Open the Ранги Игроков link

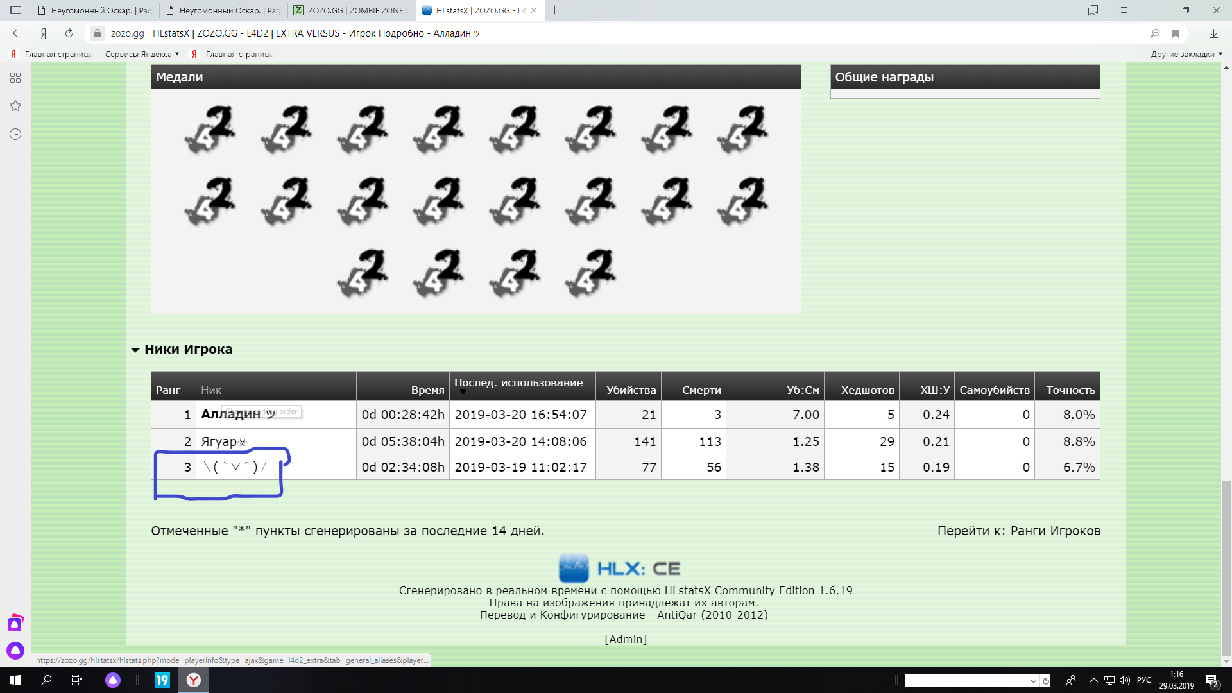click(x=1055, y=531)
